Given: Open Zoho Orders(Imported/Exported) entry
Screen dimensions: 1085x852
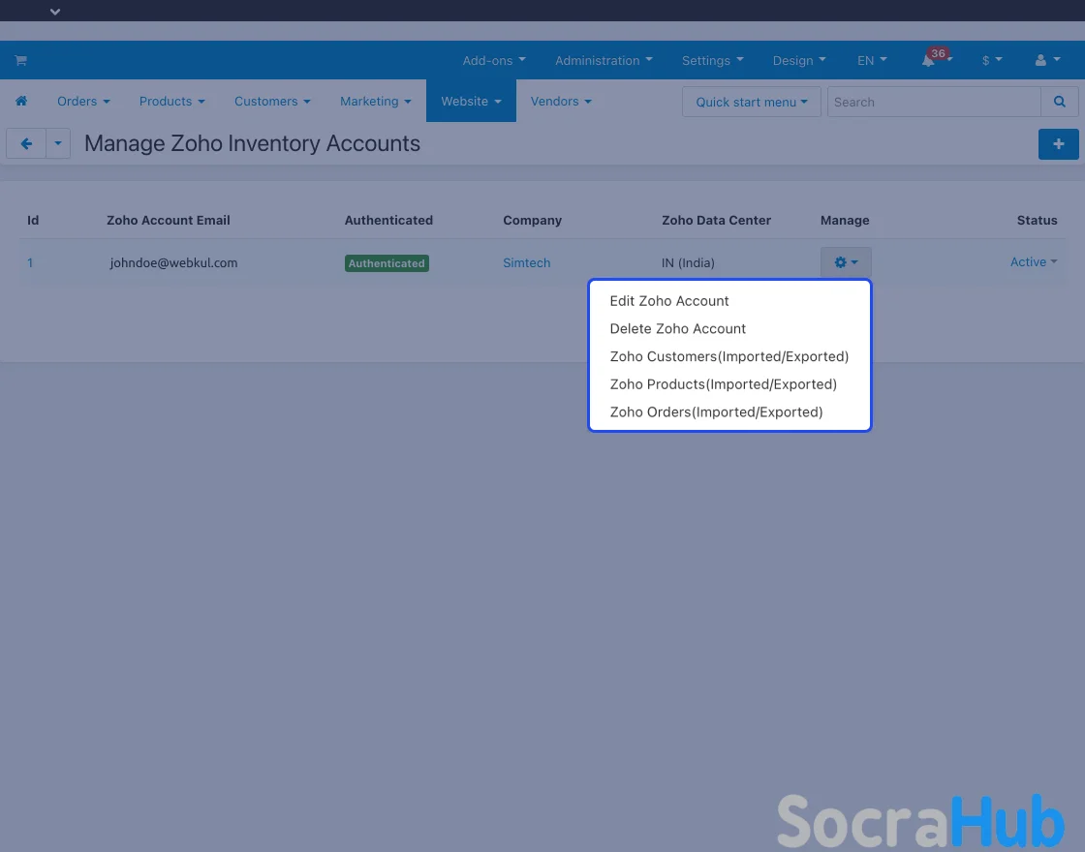Looking at the screenshot, I should [x=716, y=412].
